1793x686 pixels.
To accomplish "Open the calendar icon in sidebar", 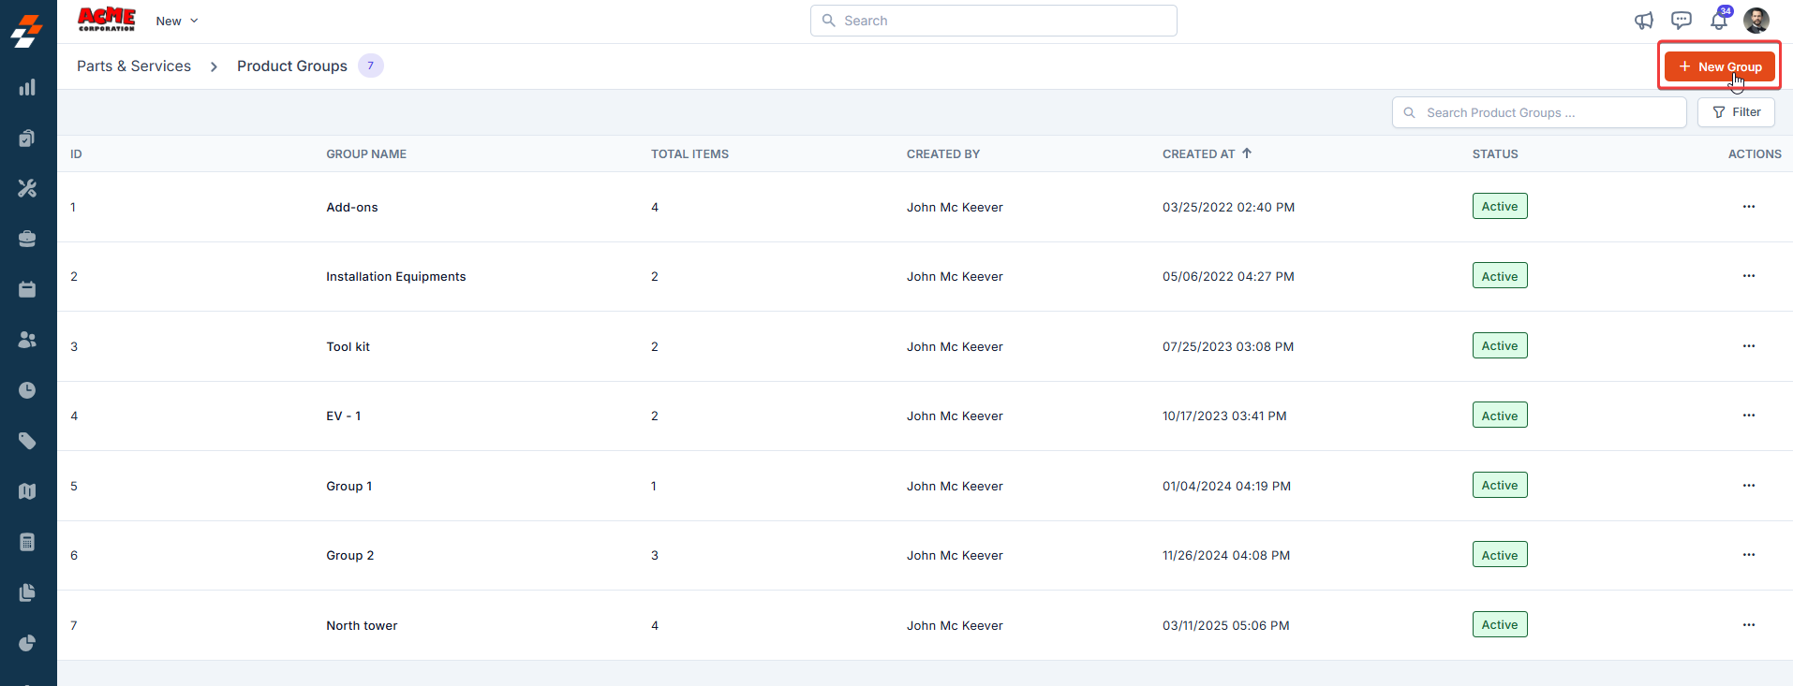I will 27,289.
